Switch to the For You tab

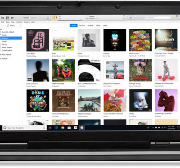82,26
